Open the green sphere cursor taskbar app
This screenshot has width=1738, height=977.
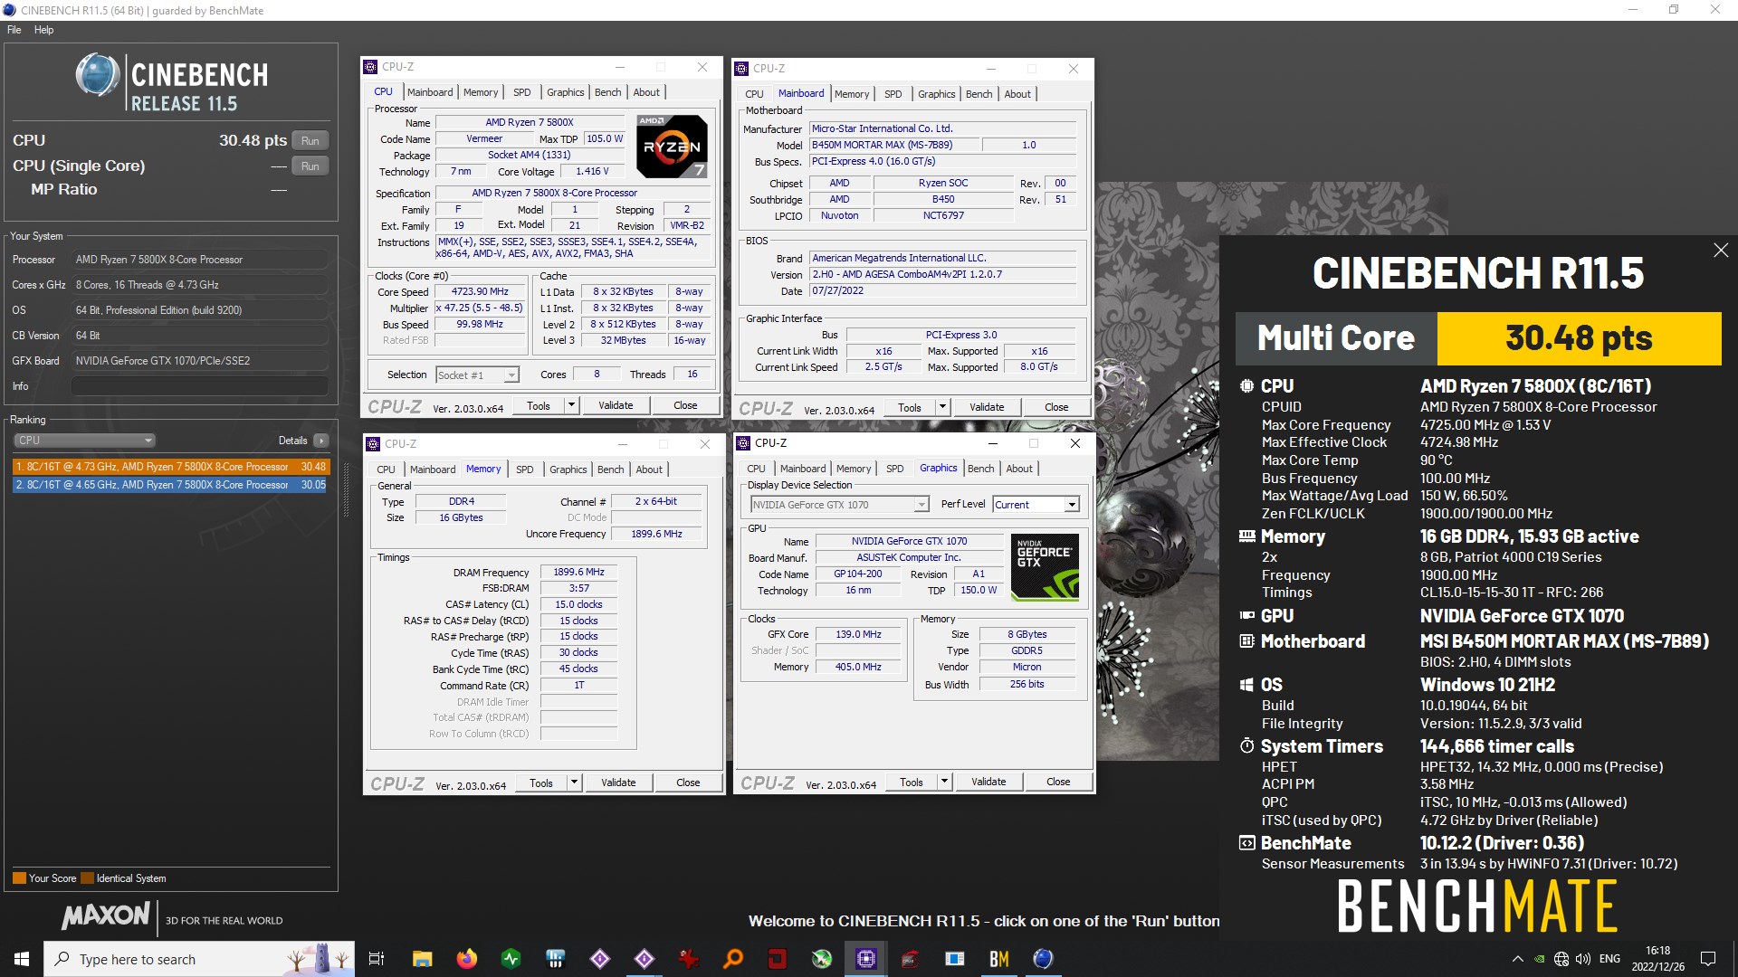pos(821,959)
